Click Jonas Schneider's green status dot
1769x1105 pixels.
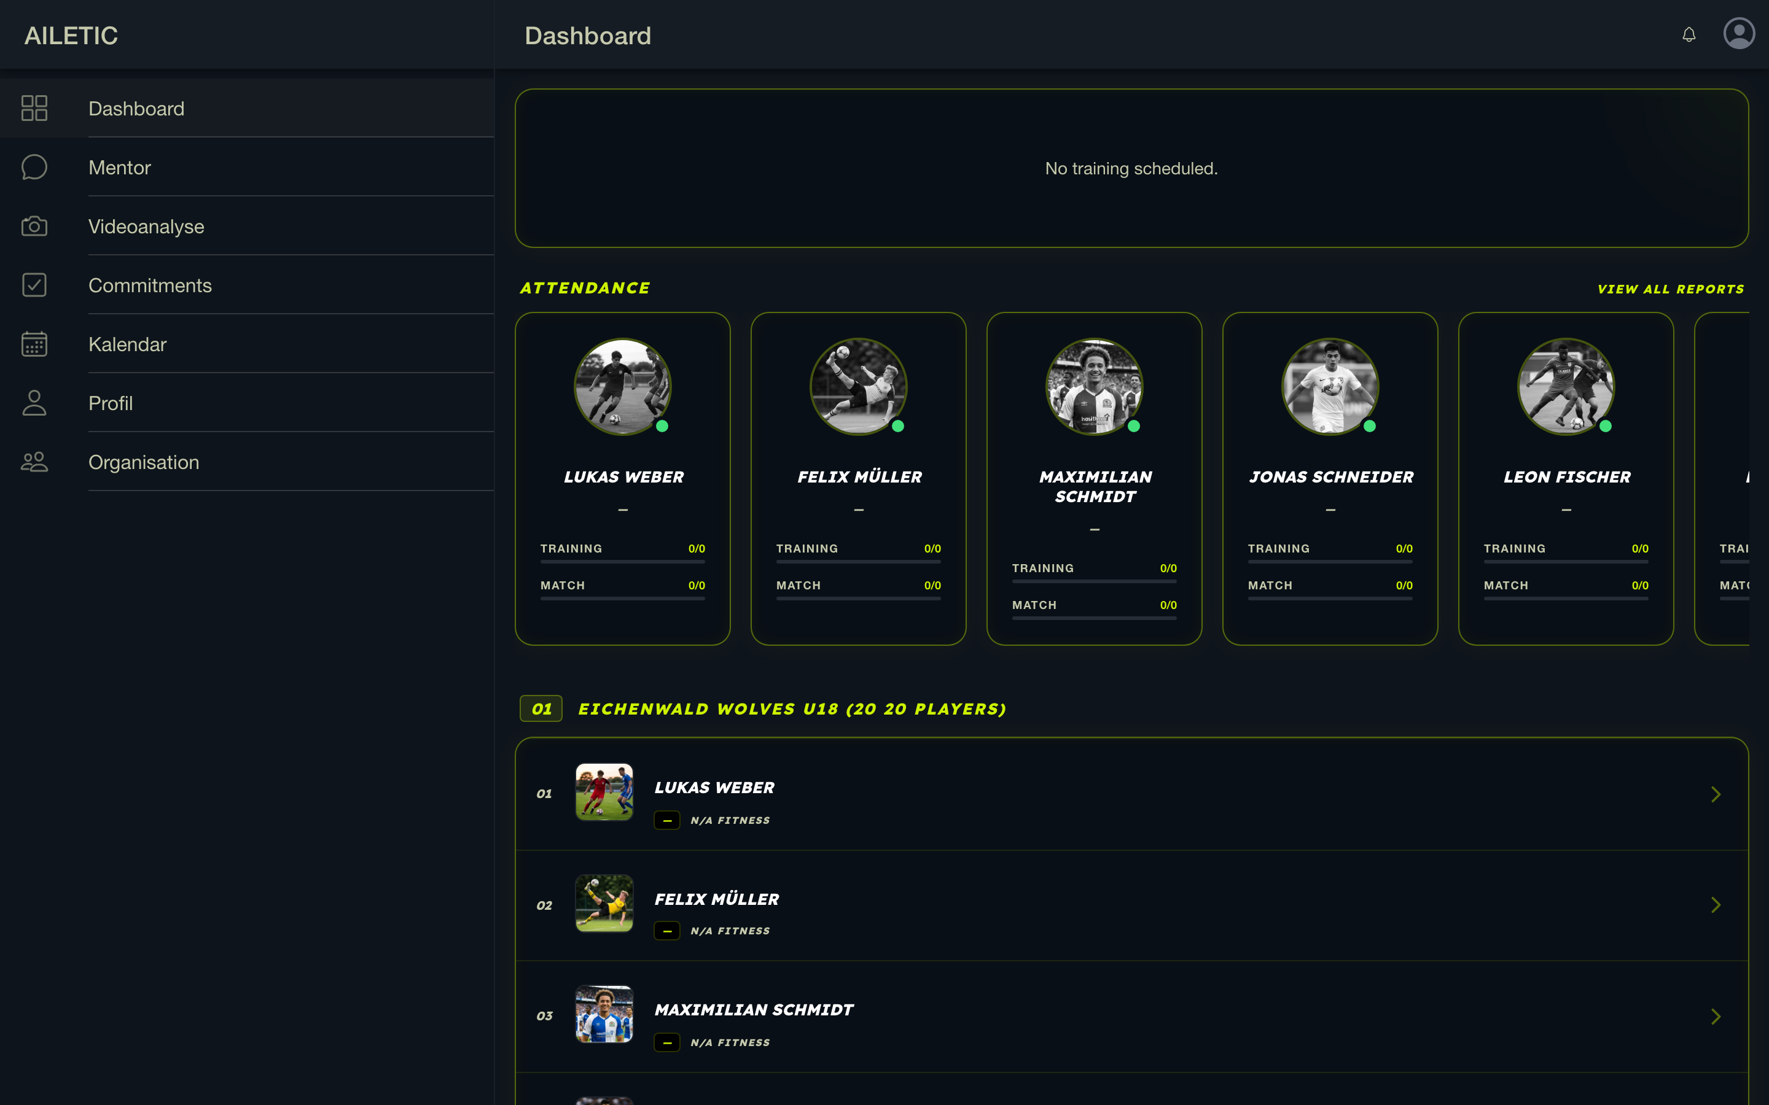[1370, 426]
